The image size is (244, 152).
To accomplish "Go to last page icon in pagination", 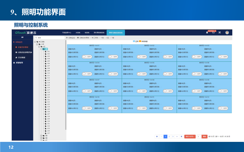I will 181,137.
